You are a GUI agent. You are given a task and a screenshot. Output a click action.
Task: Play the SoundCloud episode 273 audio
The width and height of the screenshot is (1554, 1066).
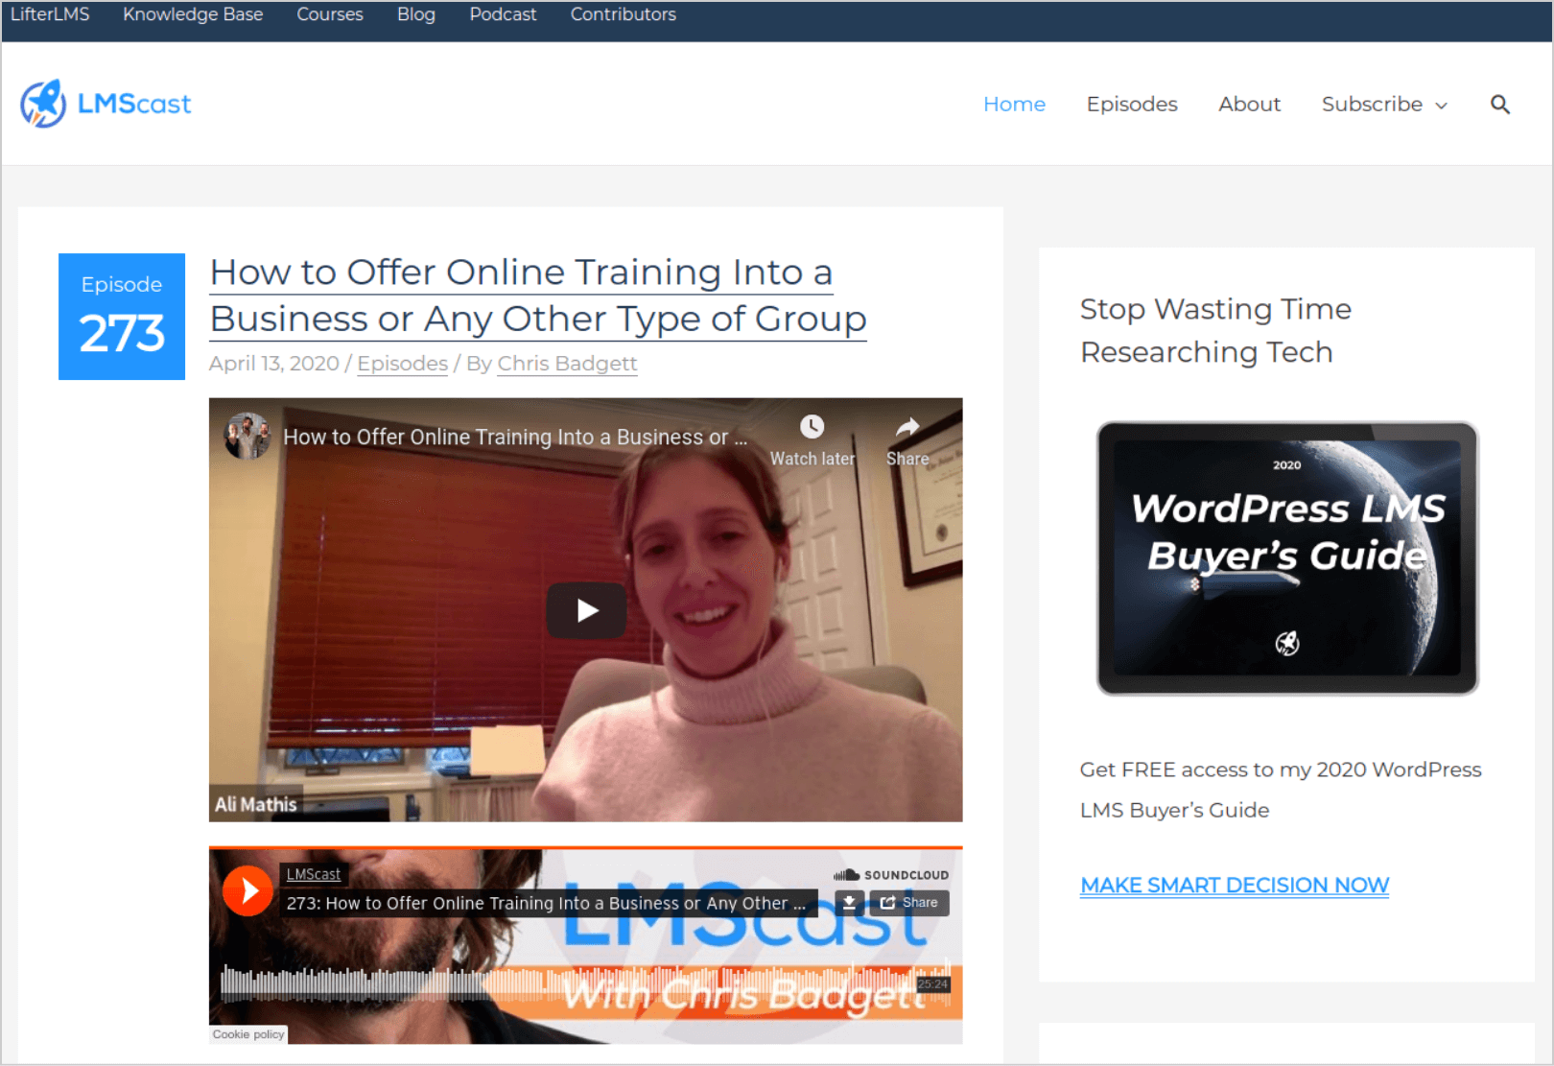[x=247, y=891]
